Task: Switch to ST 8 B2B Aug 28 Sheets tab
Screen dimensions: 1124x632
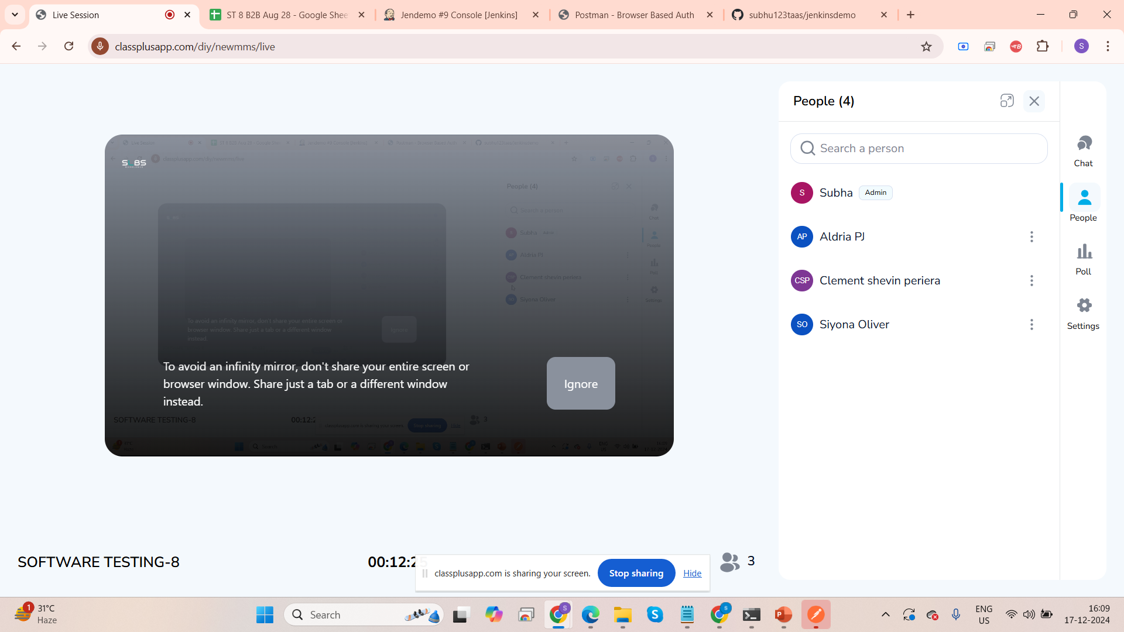Action: click(287, 15)
